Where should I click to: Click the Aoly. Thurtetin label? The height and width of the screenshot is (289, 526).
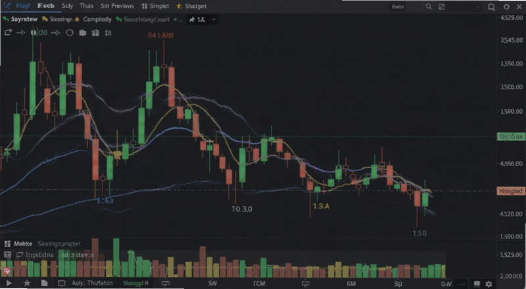(92, 283)
